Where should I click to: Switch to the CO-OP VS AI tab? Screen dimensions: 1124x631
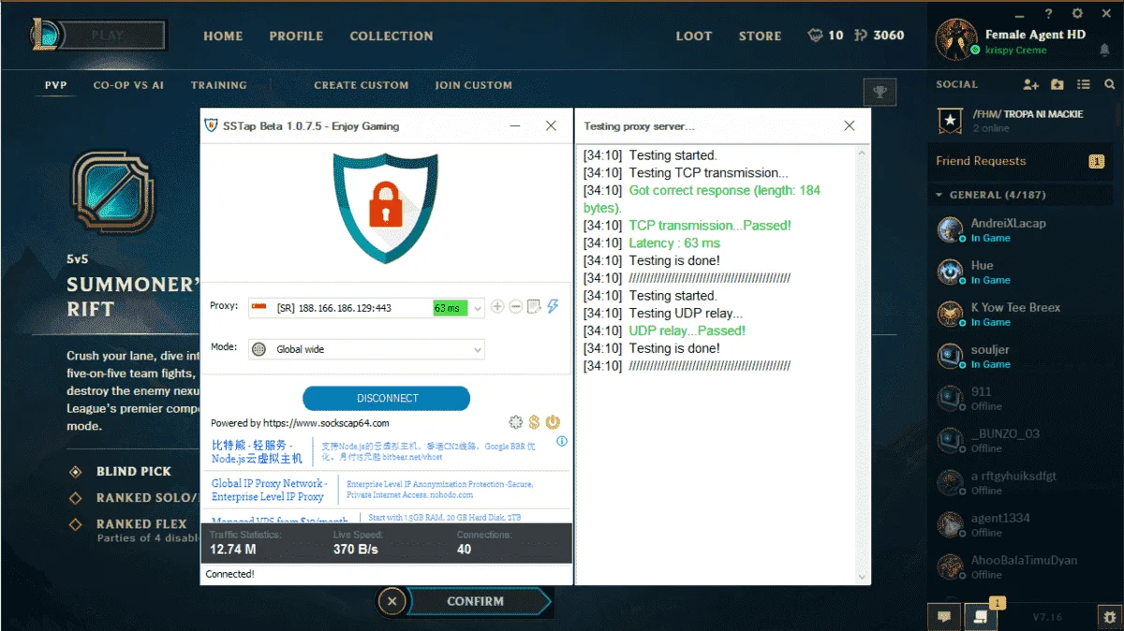[128, 85]
